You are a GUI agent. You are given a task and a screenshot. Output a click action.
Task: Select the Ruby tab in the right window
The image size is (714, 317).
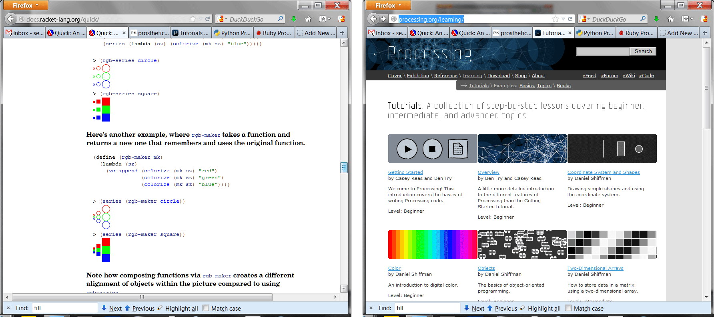pyautogui.click(x=636, y=33)
